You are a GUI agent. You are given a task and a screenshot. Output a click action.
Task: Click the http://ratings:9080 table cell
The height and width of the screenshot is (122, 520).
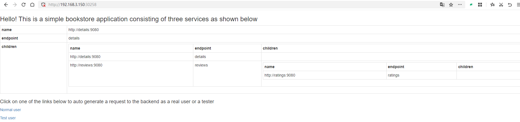tap(280, 75)
